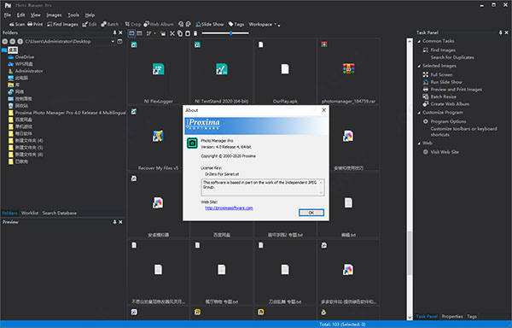
Task: Collapse the Common Tasks section
Action: [419, 41]
